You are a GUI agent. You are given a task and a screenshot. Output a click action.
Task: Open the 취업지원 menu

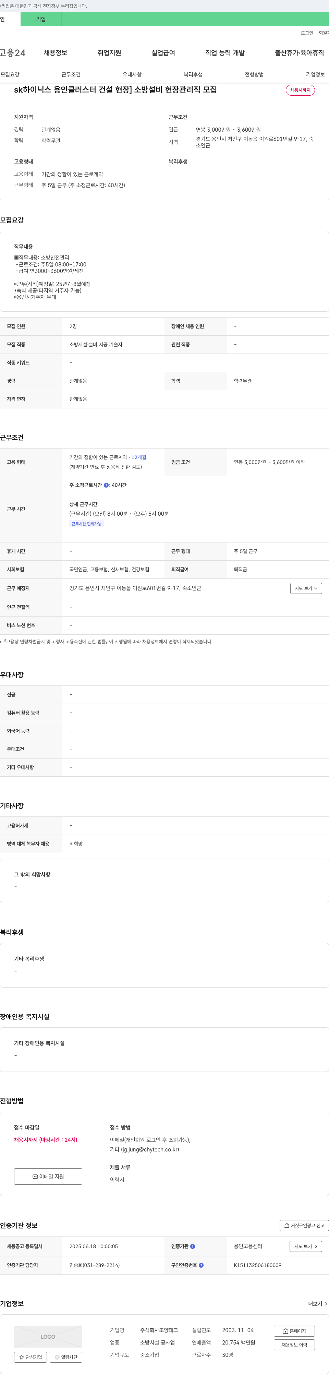pyautogui.click(x=109, y=53)
